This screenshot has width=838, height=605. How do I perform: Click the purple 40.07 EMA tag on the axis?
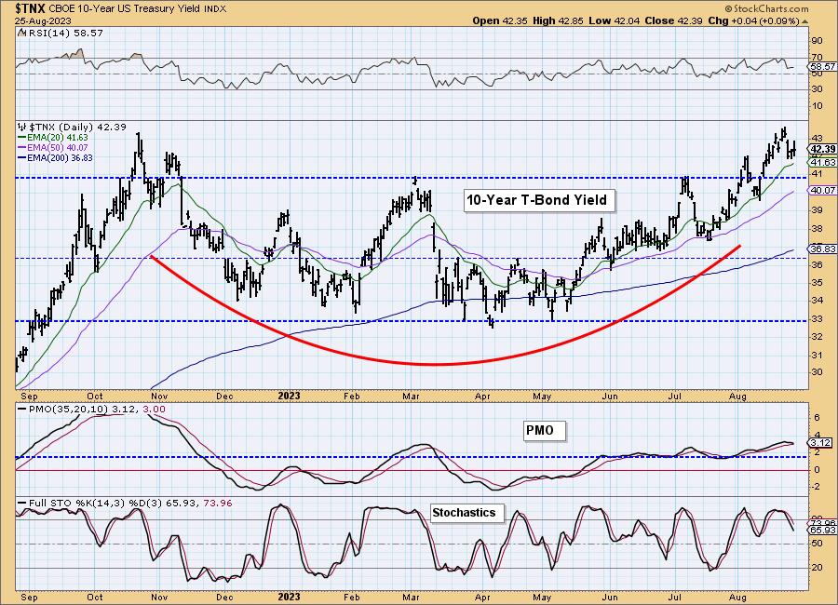point(823,190)
